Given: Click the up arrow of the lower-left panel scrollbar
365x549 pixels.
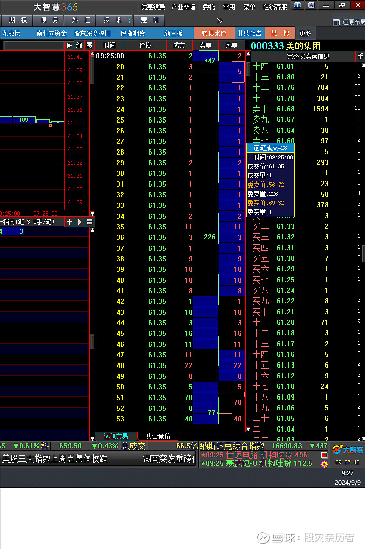Looking at the screenshot, I should coord(92,230).
